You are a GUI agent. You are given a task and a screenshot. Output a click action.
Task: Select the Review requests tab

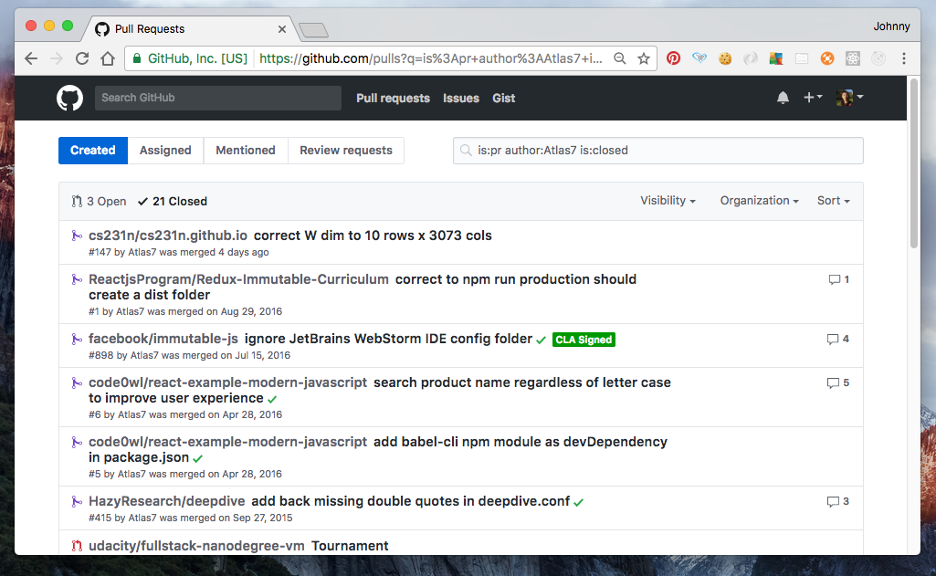click(x=345, y=151)
